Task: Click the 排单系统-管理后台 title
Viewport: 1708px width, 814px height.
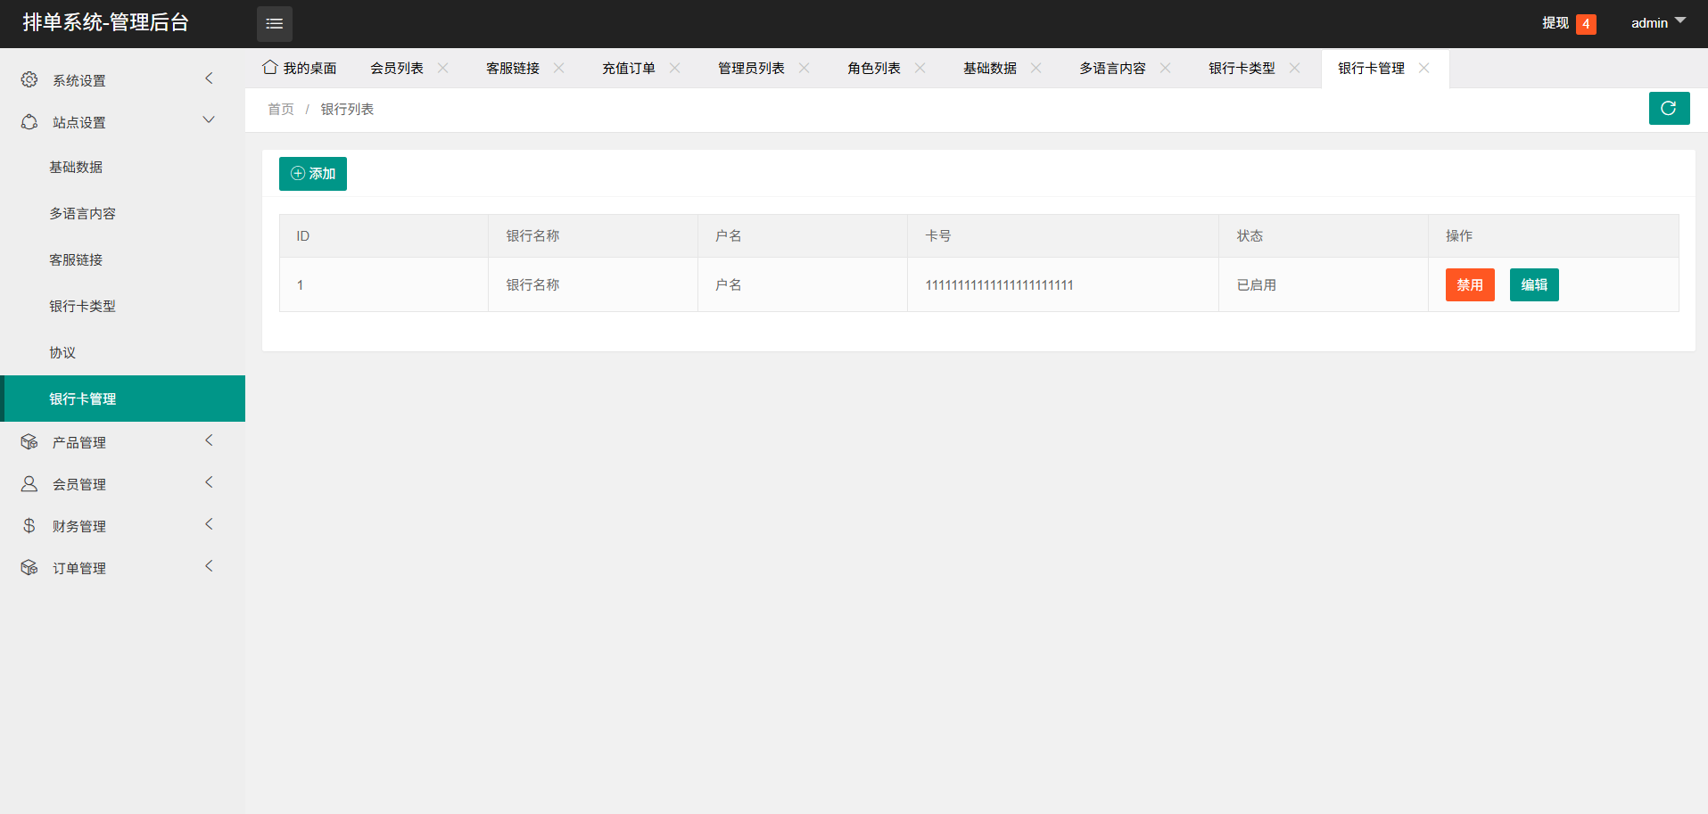Action: point(105,22)
